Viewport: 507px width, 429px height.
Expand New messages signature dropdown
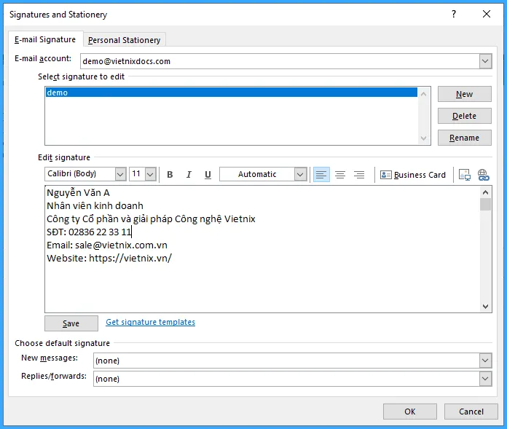coord(485,361)
